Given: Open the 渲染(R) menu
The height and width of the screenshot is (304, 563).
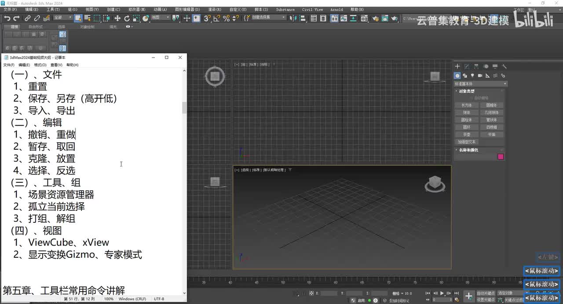Looking at the screenshot, I should (x=214, y=9).
